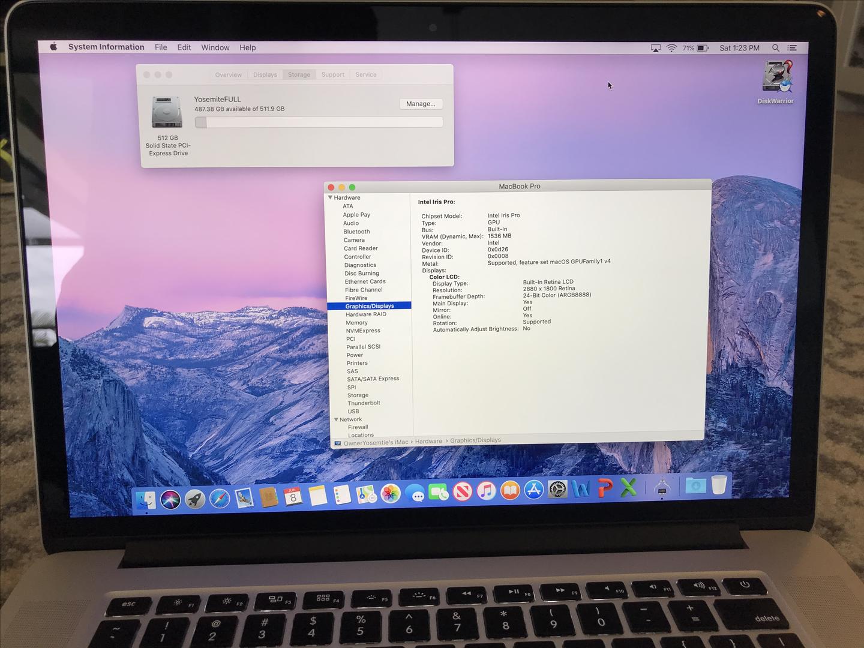The width and height of the screenshot is (864, 648).
Task: Select USB in sidebar
Action: point(353,412)
